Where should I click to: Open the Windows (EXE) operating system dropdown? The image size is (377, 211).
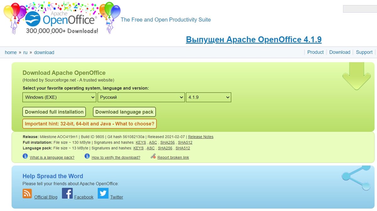pos(59,97)
